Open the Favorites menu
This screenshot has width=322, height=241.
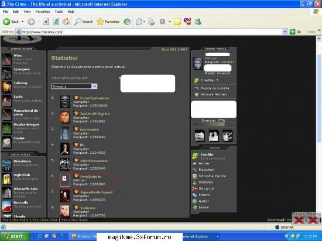43,12
